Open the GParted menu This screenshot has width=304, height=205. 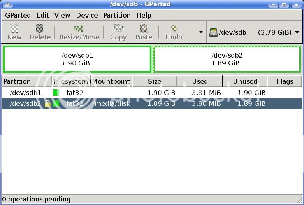[x=18, y=15]
